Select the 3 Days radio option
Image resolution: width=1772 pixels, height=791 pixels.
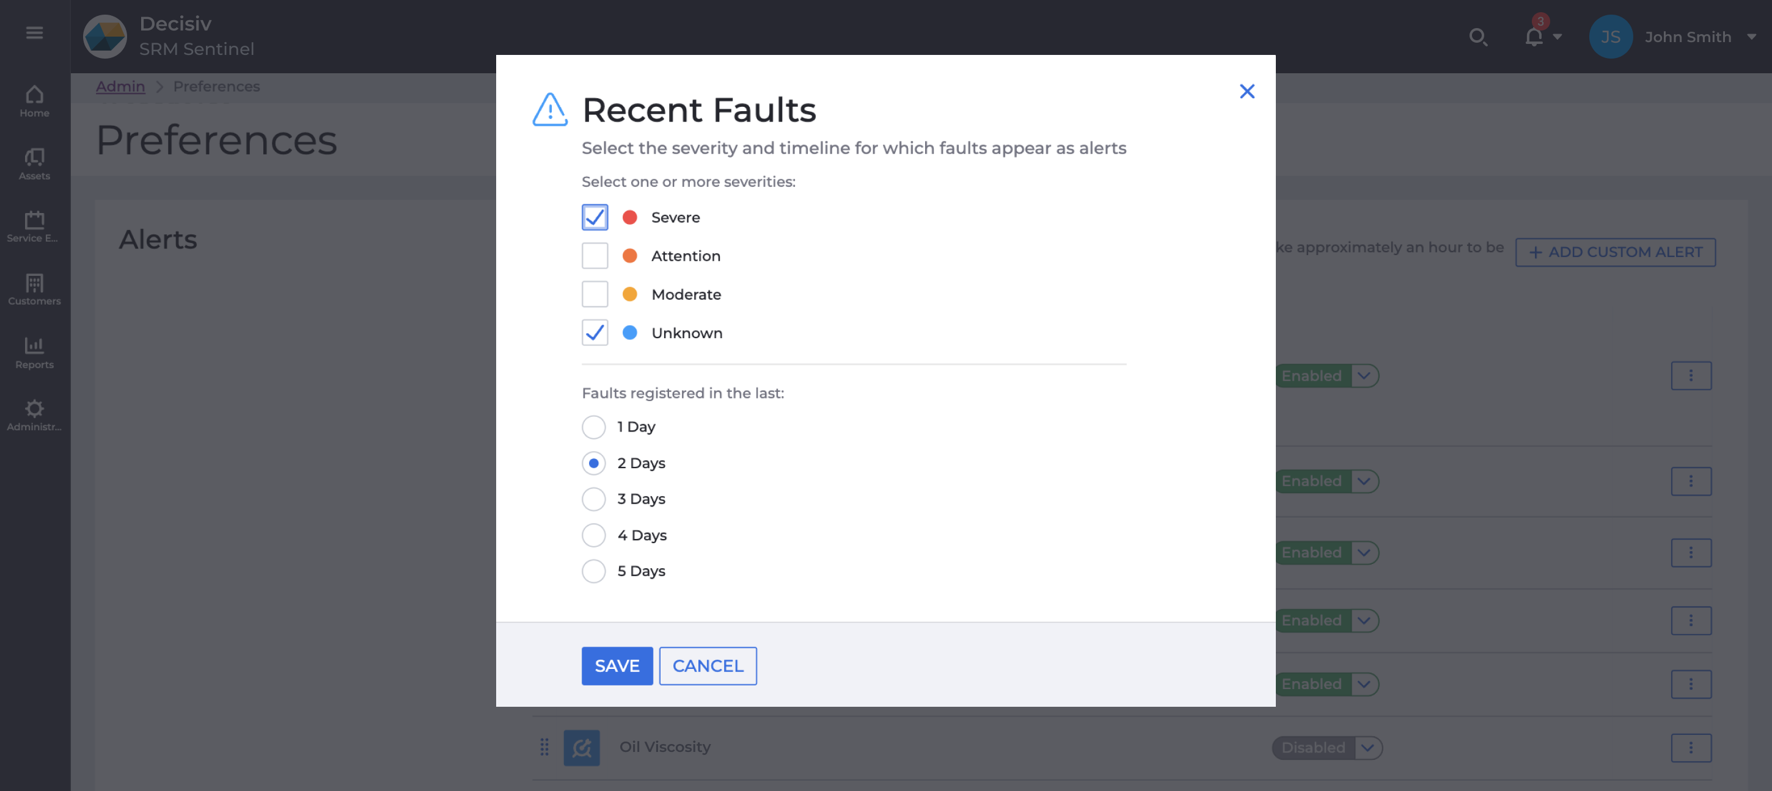594,499
